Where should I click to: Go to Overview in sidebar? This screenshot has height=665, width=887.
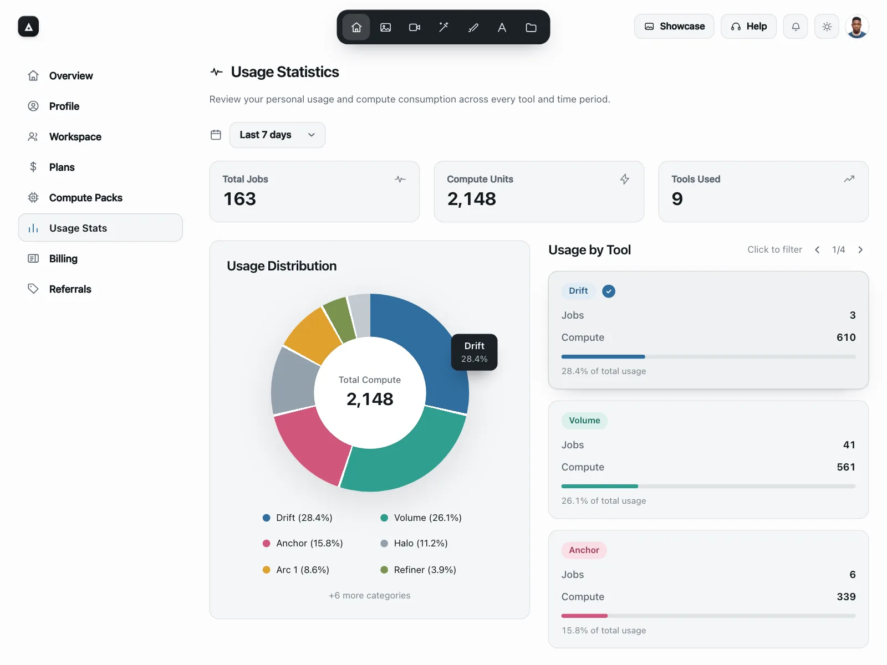point(100,76)
